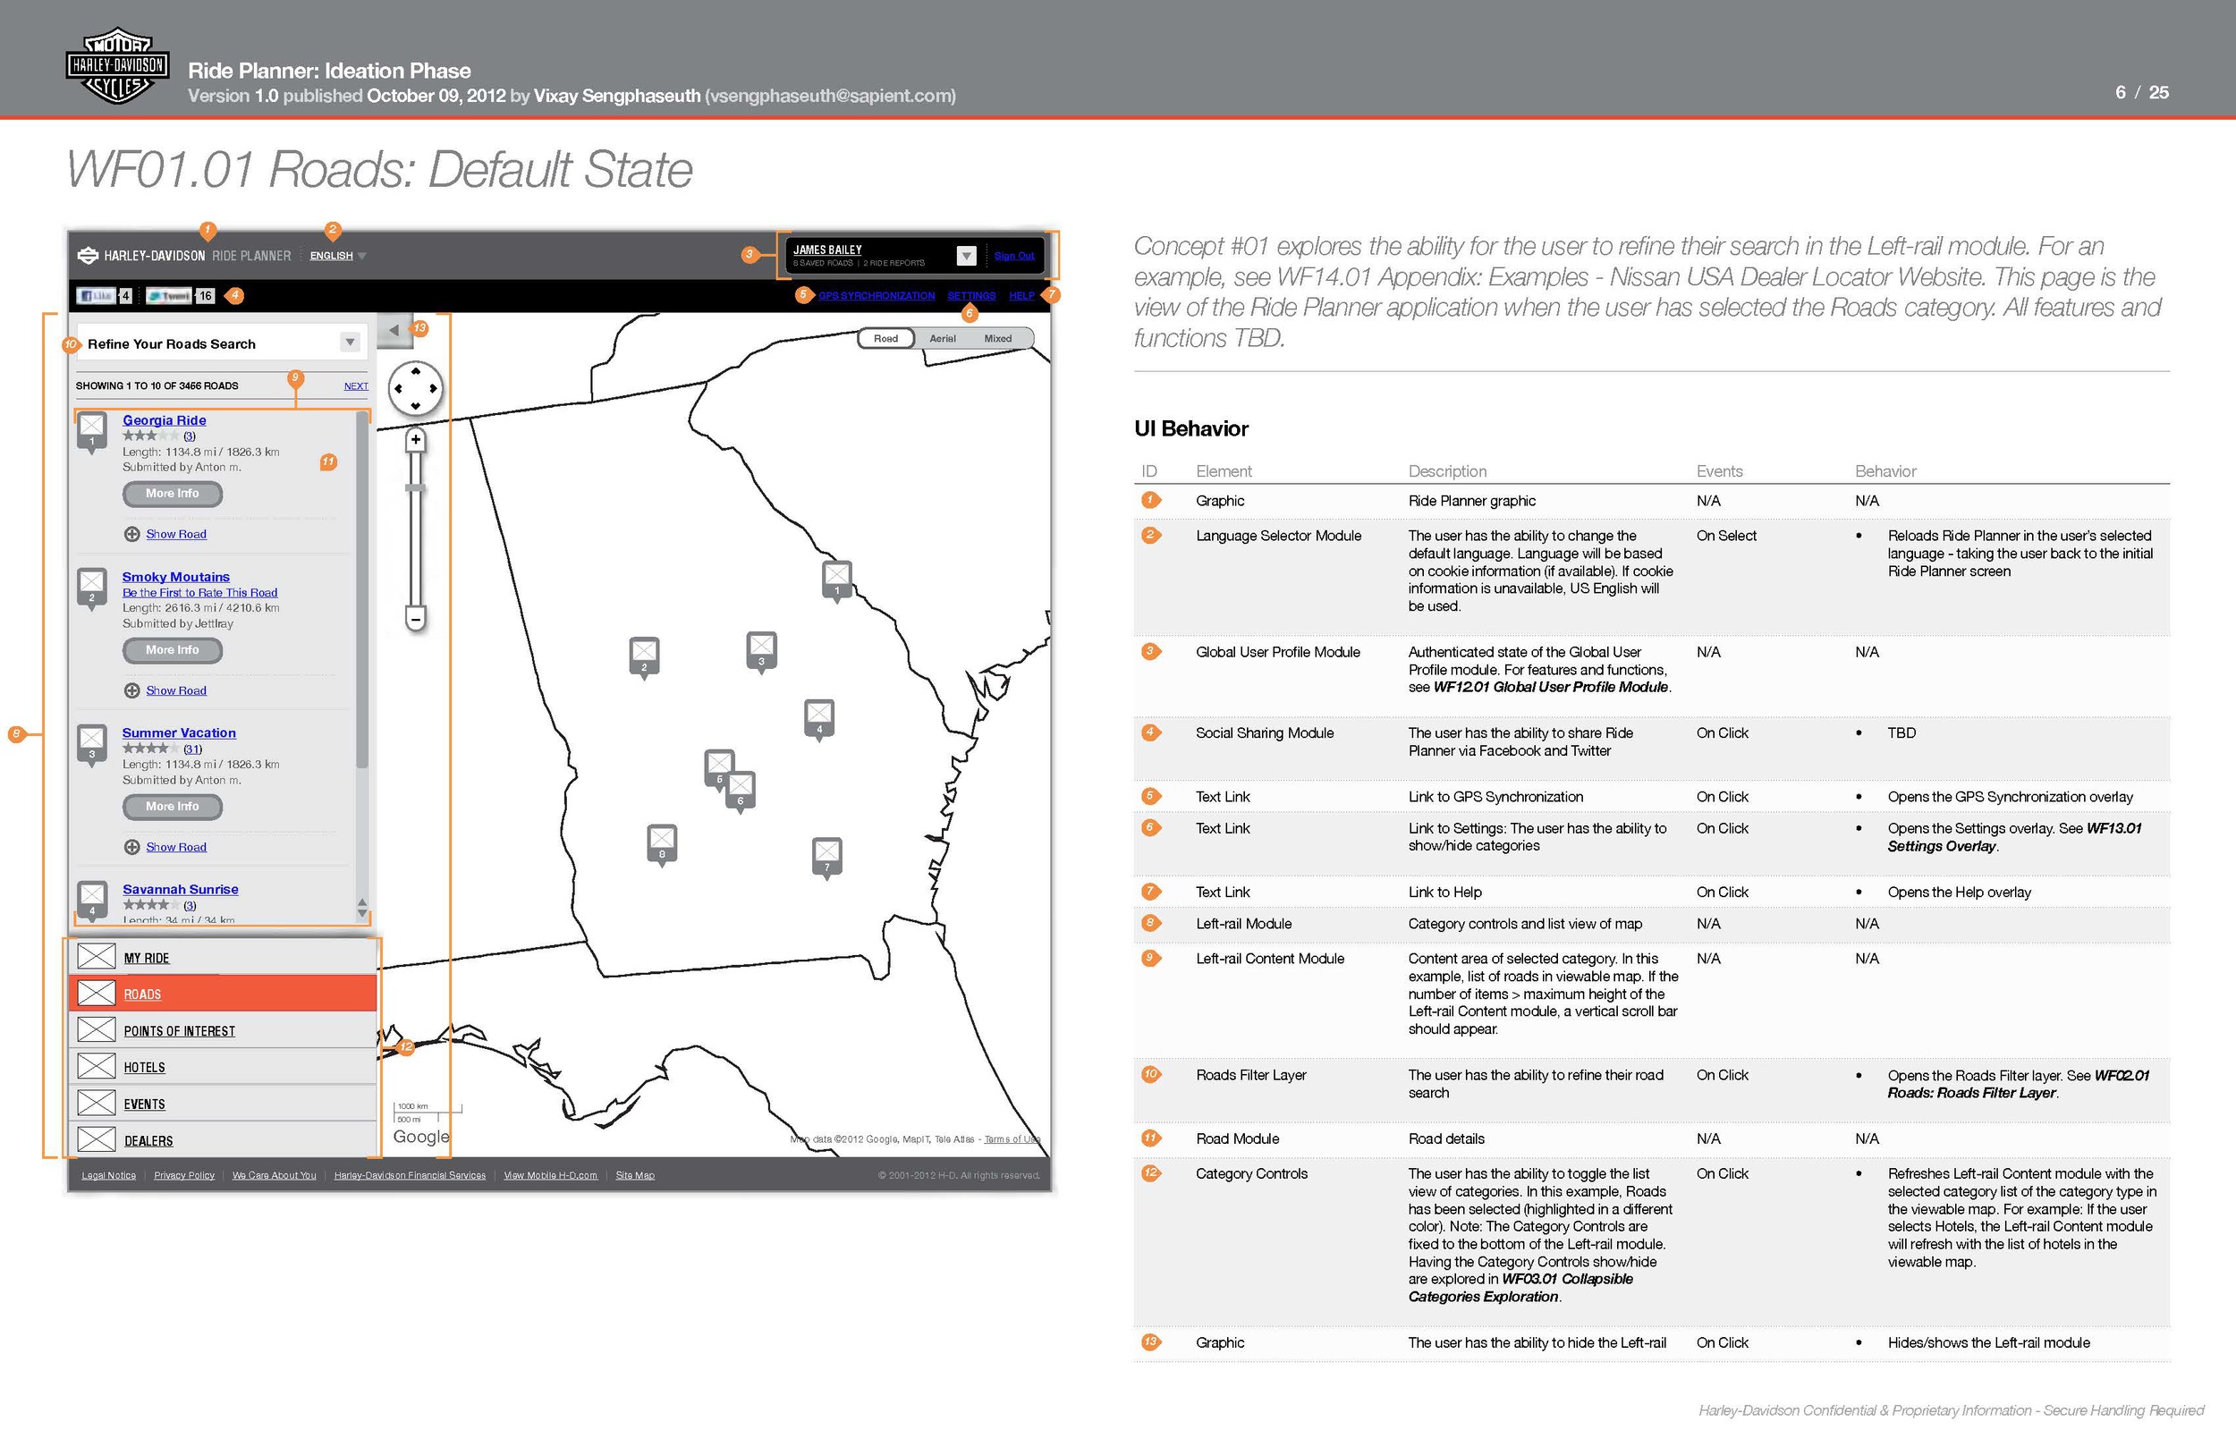Click the Site Map footer link
This screenshot has height=1447, width=2236.
tap(635, 1175)
